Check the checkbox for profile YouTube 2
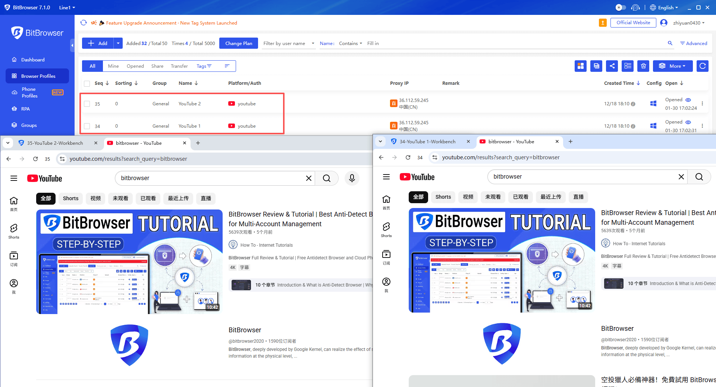This screenshot has height=387, width=716. [87, 104]
